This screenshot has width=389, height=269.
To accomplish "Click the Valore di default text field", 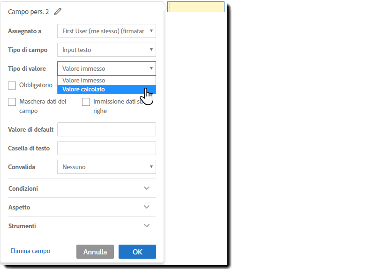I will 106,129.
